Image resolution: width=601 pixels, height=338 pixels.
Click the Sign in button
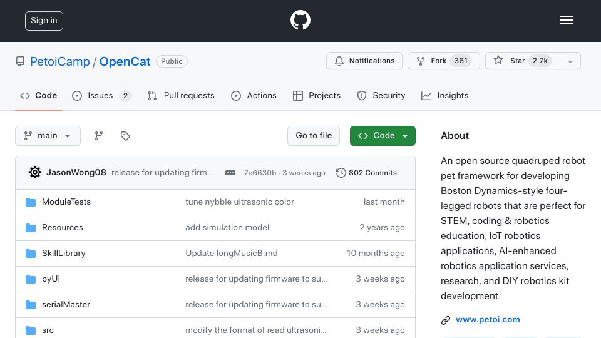[x=44, y=21]
